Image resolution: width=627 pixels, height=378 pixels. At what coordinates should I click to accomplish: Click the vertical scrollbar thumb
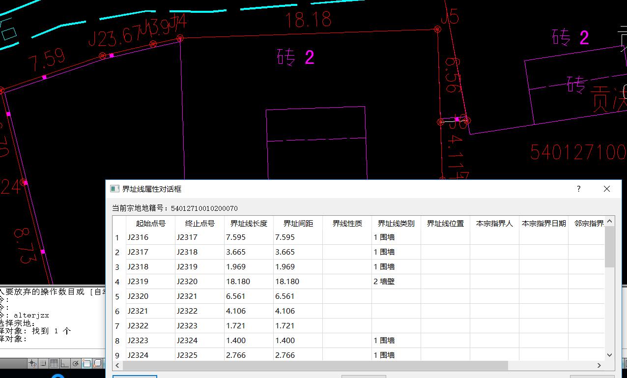coord(609,247)
